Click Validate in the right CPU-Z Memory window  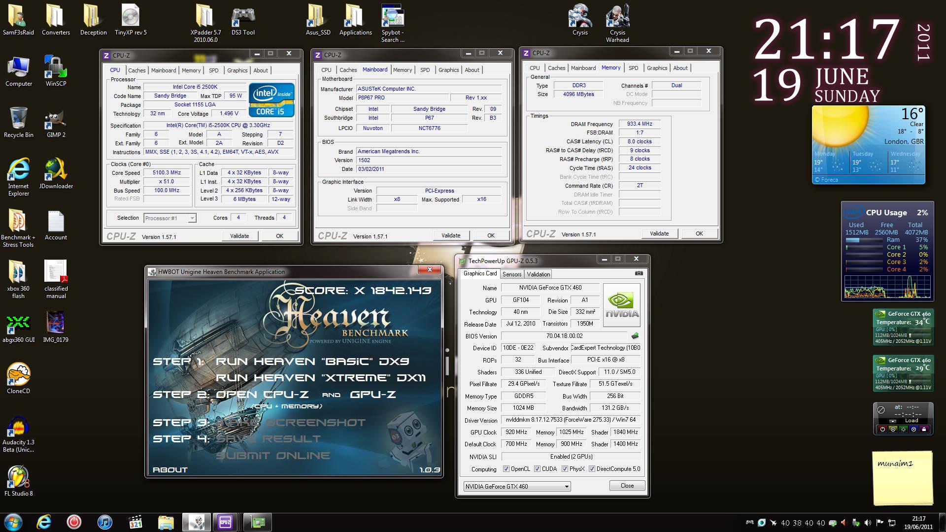click(x=659, y=233)
